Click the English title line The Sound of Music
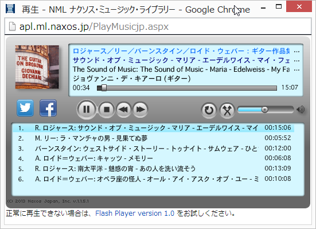Viewport: 316px width, 229px height. (x=181, y=69)
